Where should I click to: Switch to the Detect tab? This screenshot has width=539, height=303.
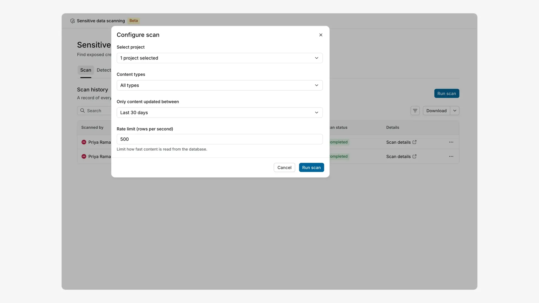coord(104,70)
